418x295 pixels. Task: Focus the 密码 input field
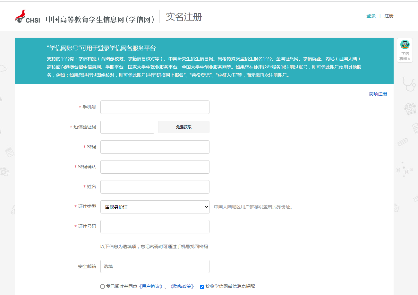[155, 147]
